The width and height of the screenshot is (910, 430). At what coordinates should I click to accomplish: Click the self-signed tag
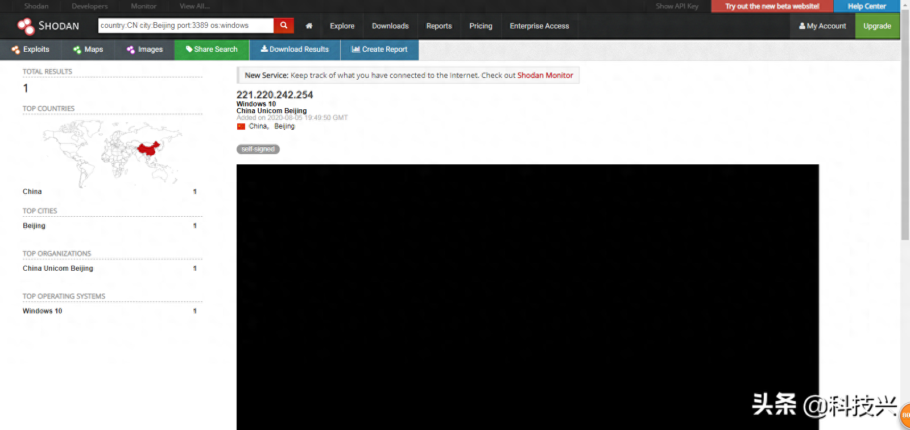pyautogui.click(x=258, y=149)
